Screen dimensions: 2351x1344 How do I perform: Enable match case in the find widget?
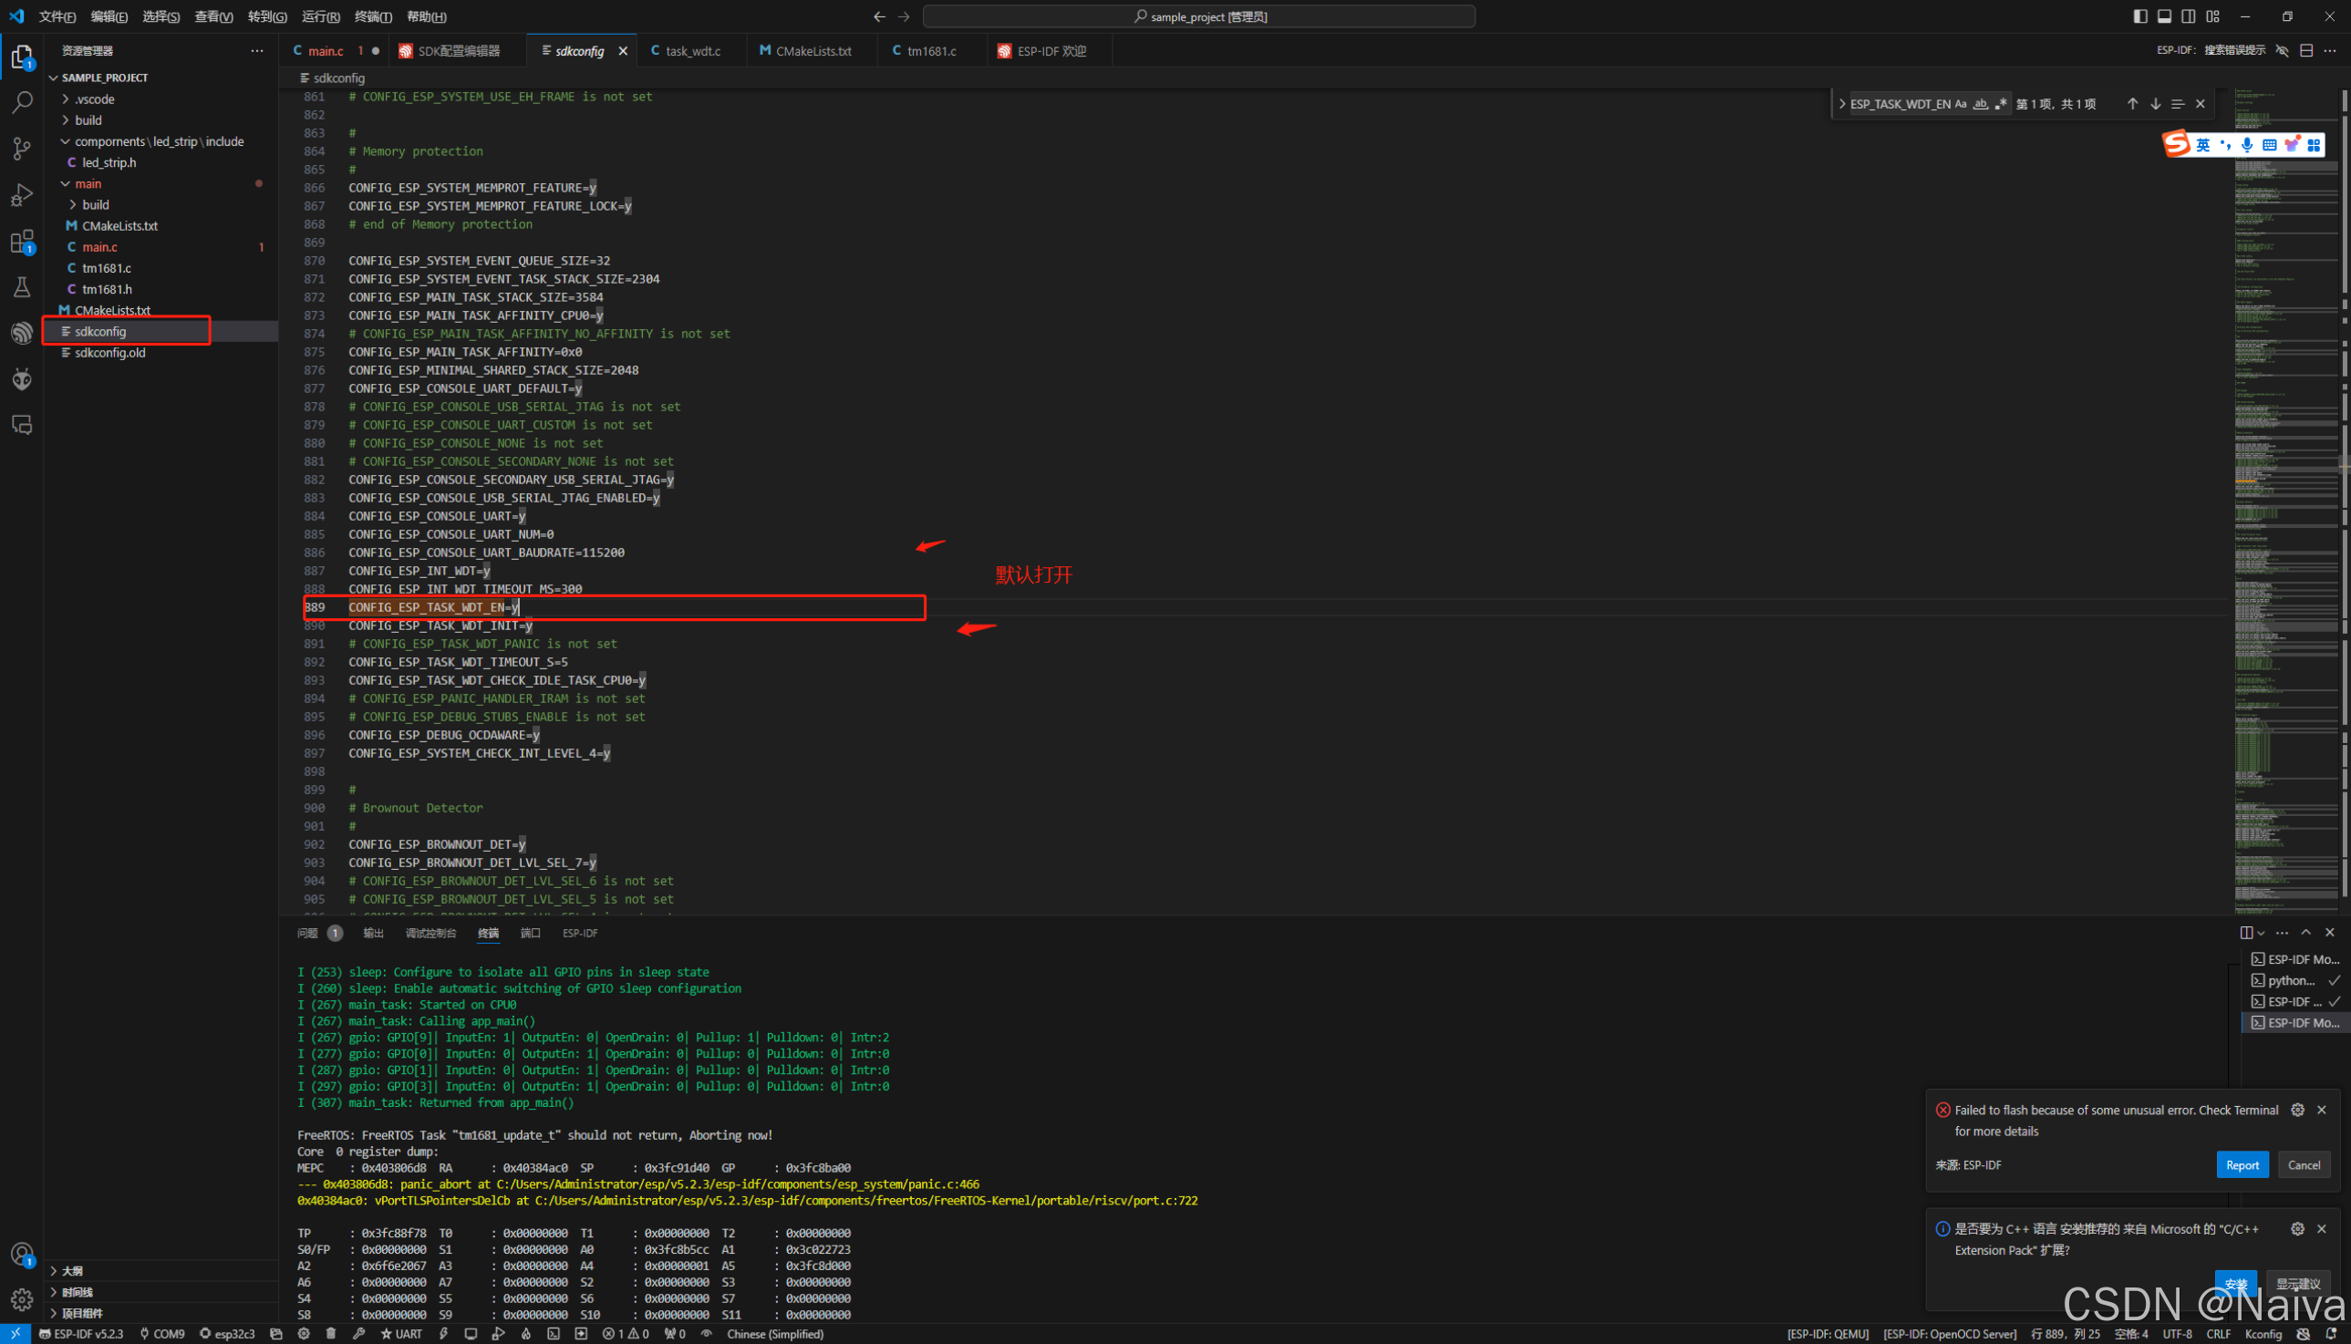[1961, 103]
